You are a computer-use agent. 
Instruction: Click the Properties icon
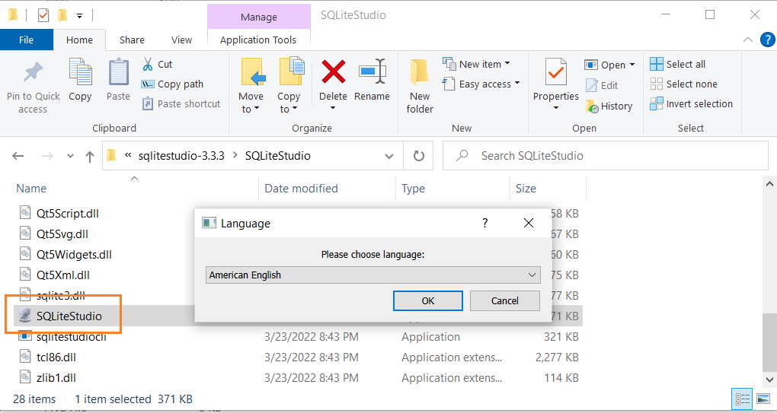click(556, 73)
